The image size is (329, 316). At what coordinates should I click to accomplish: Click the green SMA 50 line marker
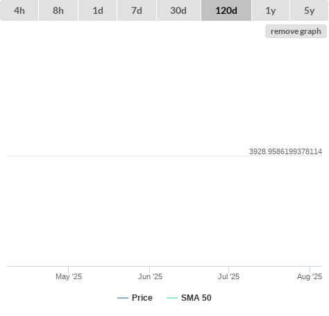(172, 298)
